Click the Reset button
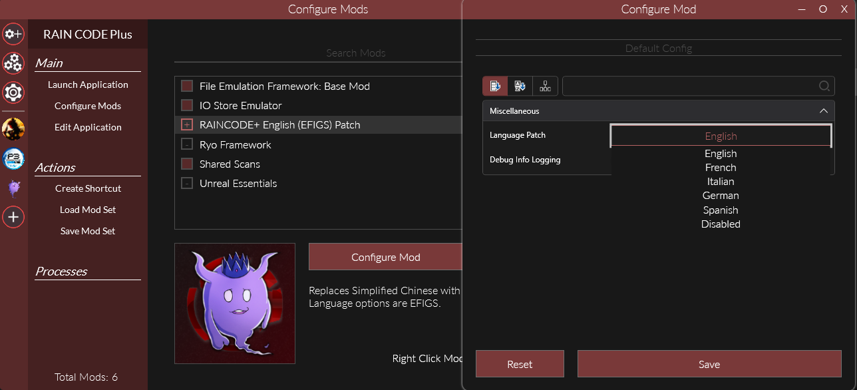 click(x=520, y=364)
